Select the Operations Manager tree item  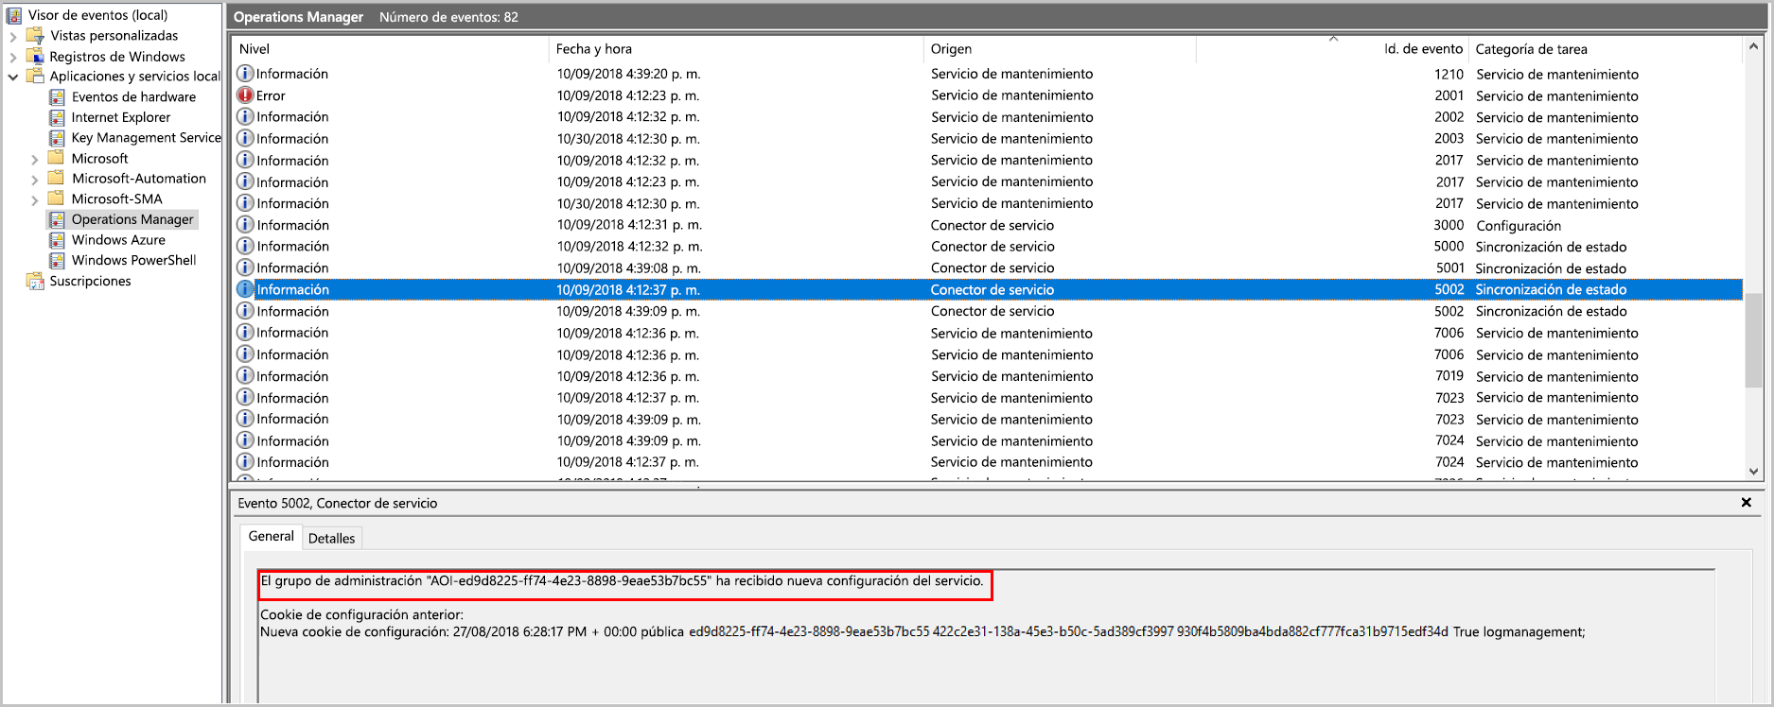click(132, 219)
